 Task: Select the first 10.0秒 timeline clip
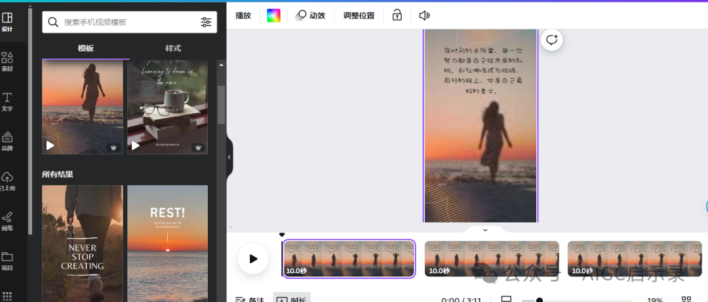pos(349,259)
